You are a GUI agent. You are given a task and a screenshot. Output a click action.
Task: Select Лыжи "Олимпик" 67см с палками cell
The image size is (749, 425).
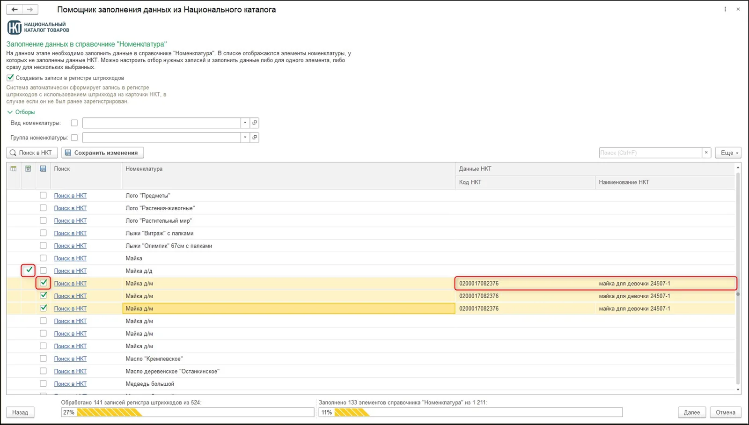click(288, 246)
